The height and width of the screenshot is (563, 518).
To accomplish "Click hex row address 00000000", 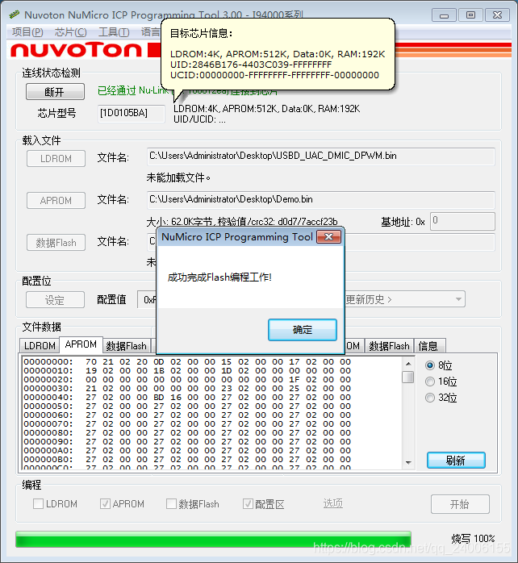I will pyautogui.click(x=48, y=361).
